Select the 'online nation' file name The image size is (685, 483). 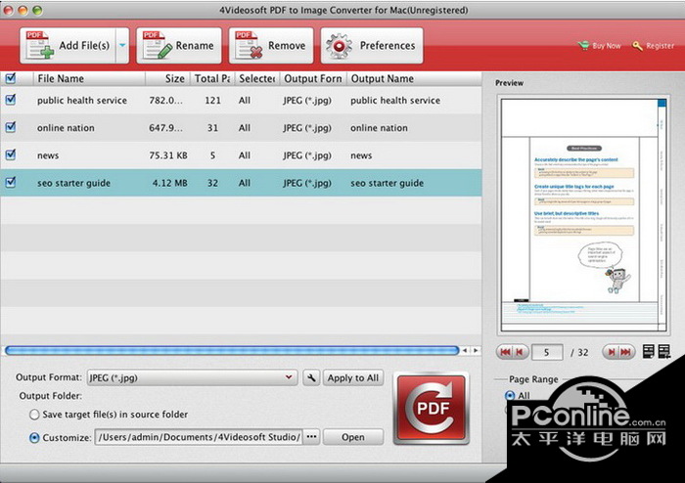(66, 128)
